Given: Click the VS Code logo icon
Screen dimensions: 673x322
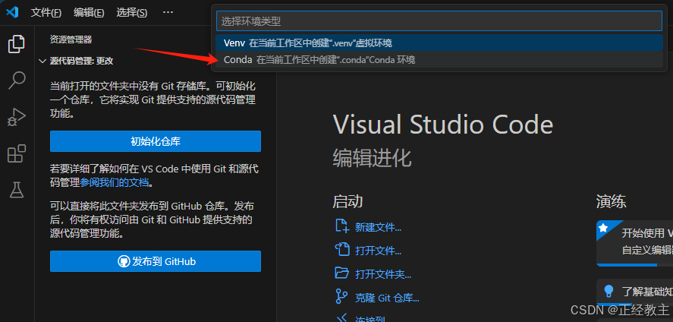Looking at the screenshot, I should (x=12, y=12).
